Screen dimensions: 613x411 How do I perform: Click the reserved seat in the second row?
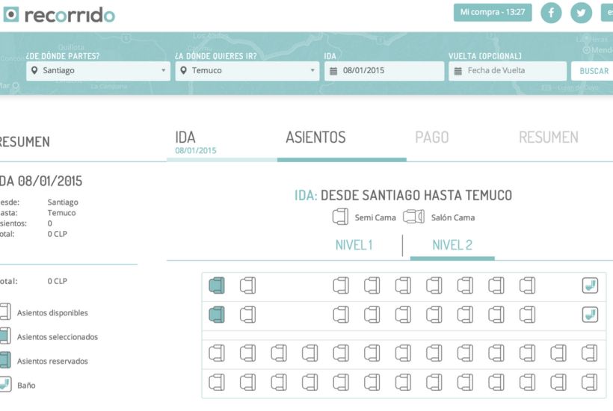tap(217, 315)
